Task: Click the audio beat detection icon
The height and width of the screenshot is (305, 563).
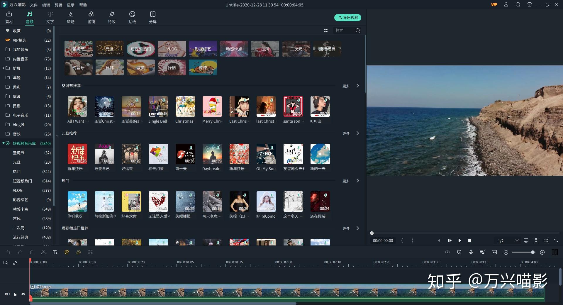Action: click(67, 252)
